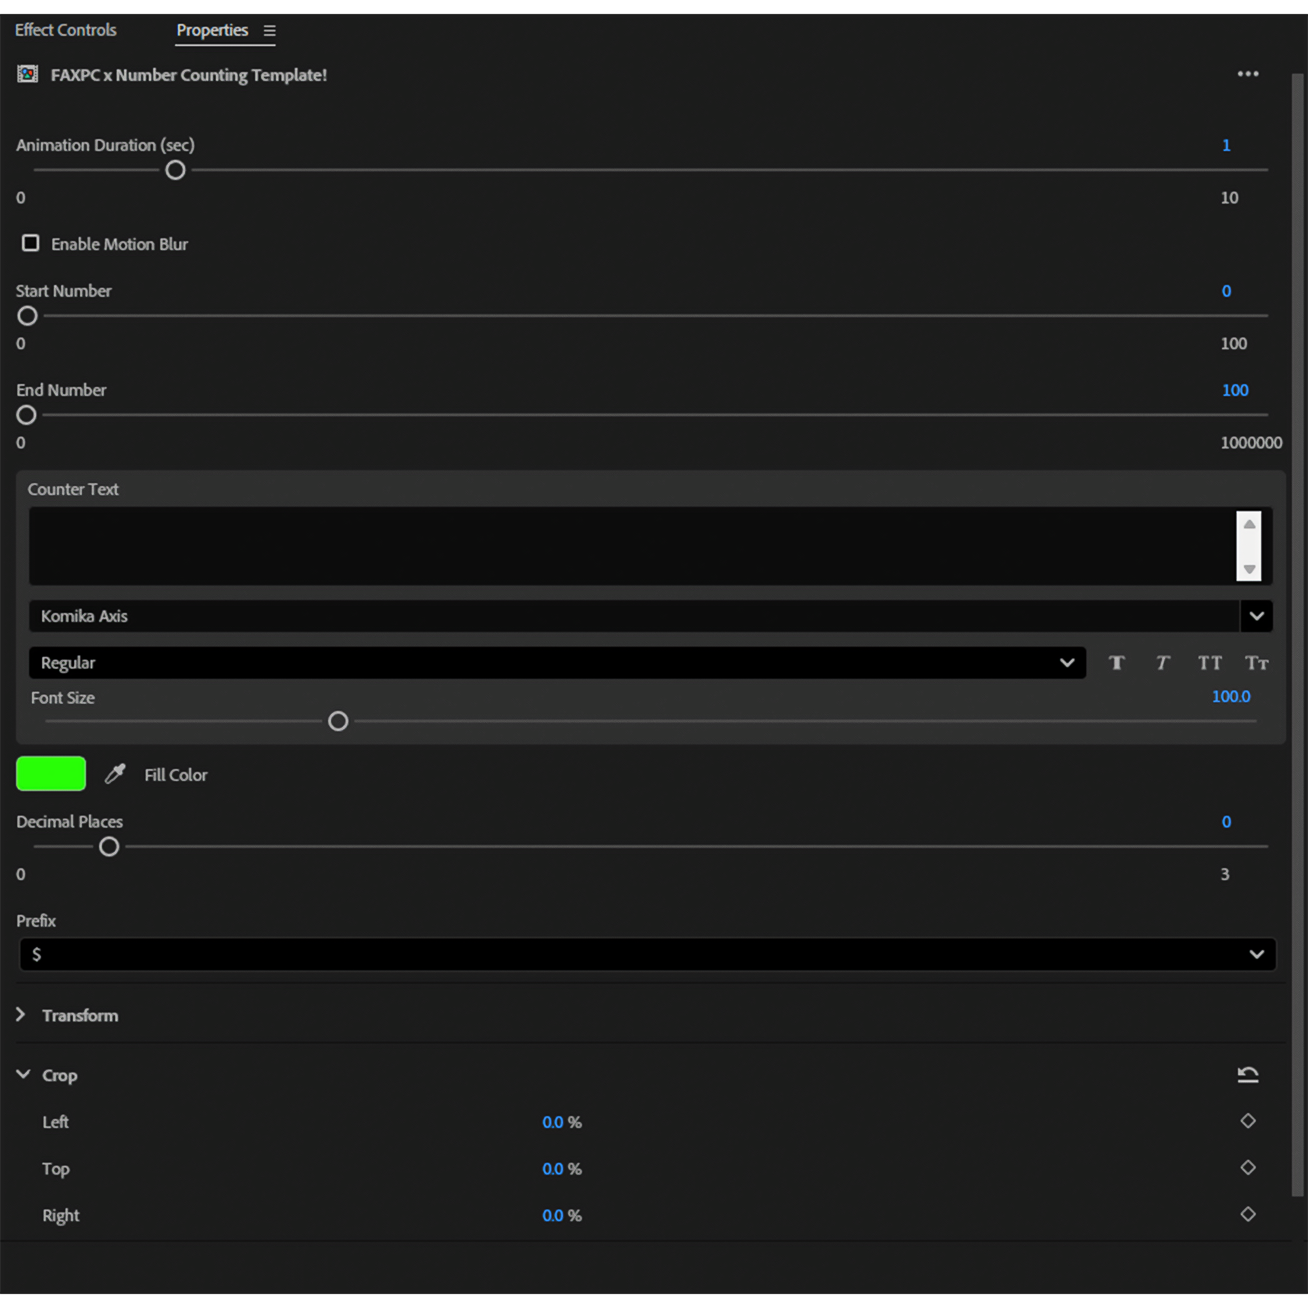The width and height of the screenshot is (1308, 1308).
Task: Enable the Motion Blur checkbox
Action: point(31,243)
